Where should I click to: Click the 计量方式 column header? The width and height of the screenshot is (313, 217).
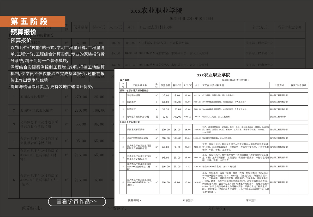coord(279,85)
